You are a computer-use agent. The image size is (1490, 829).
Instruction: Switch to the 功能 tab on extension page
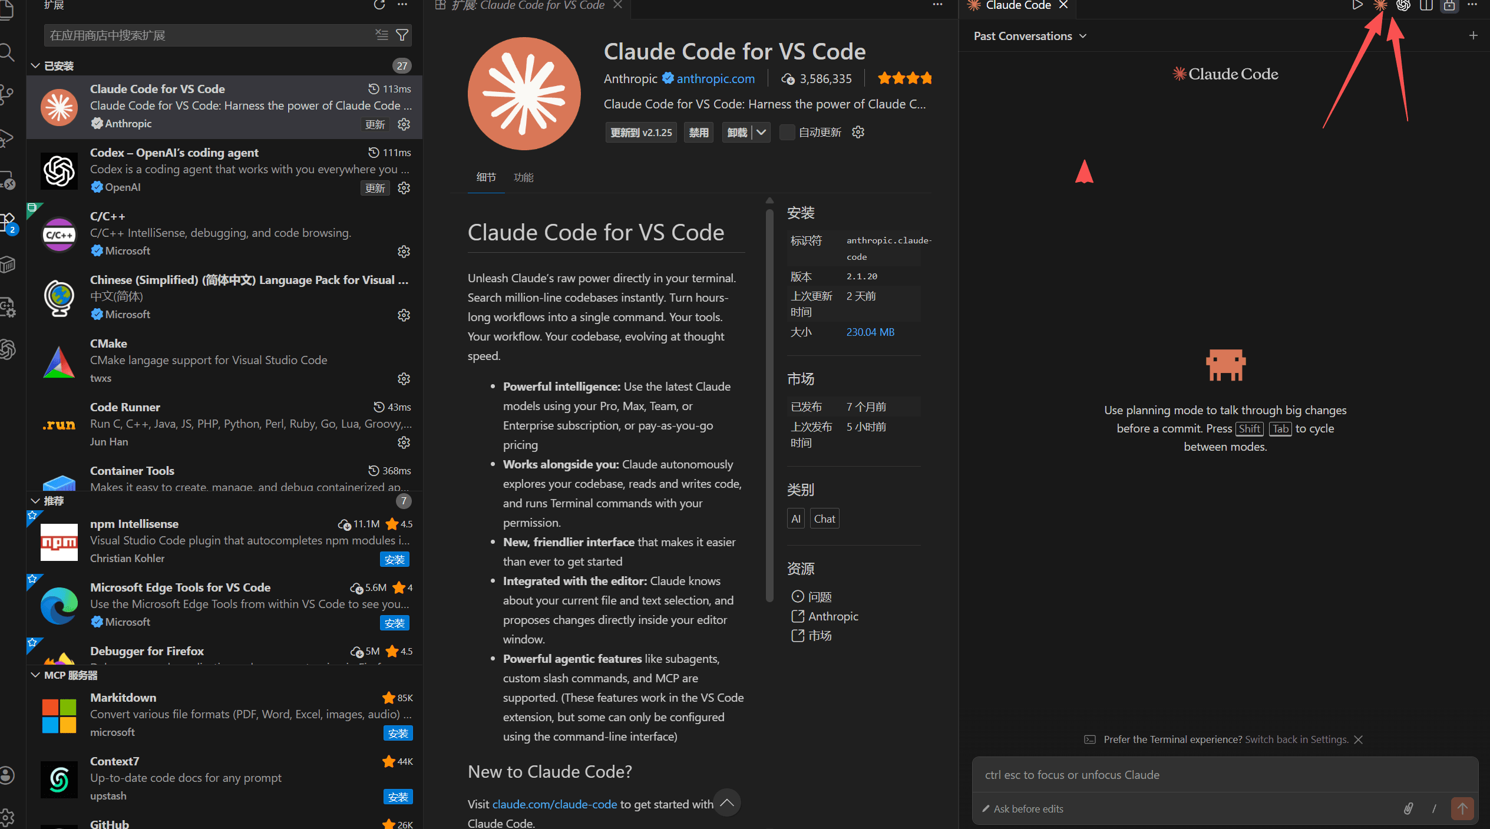[523, 177]
